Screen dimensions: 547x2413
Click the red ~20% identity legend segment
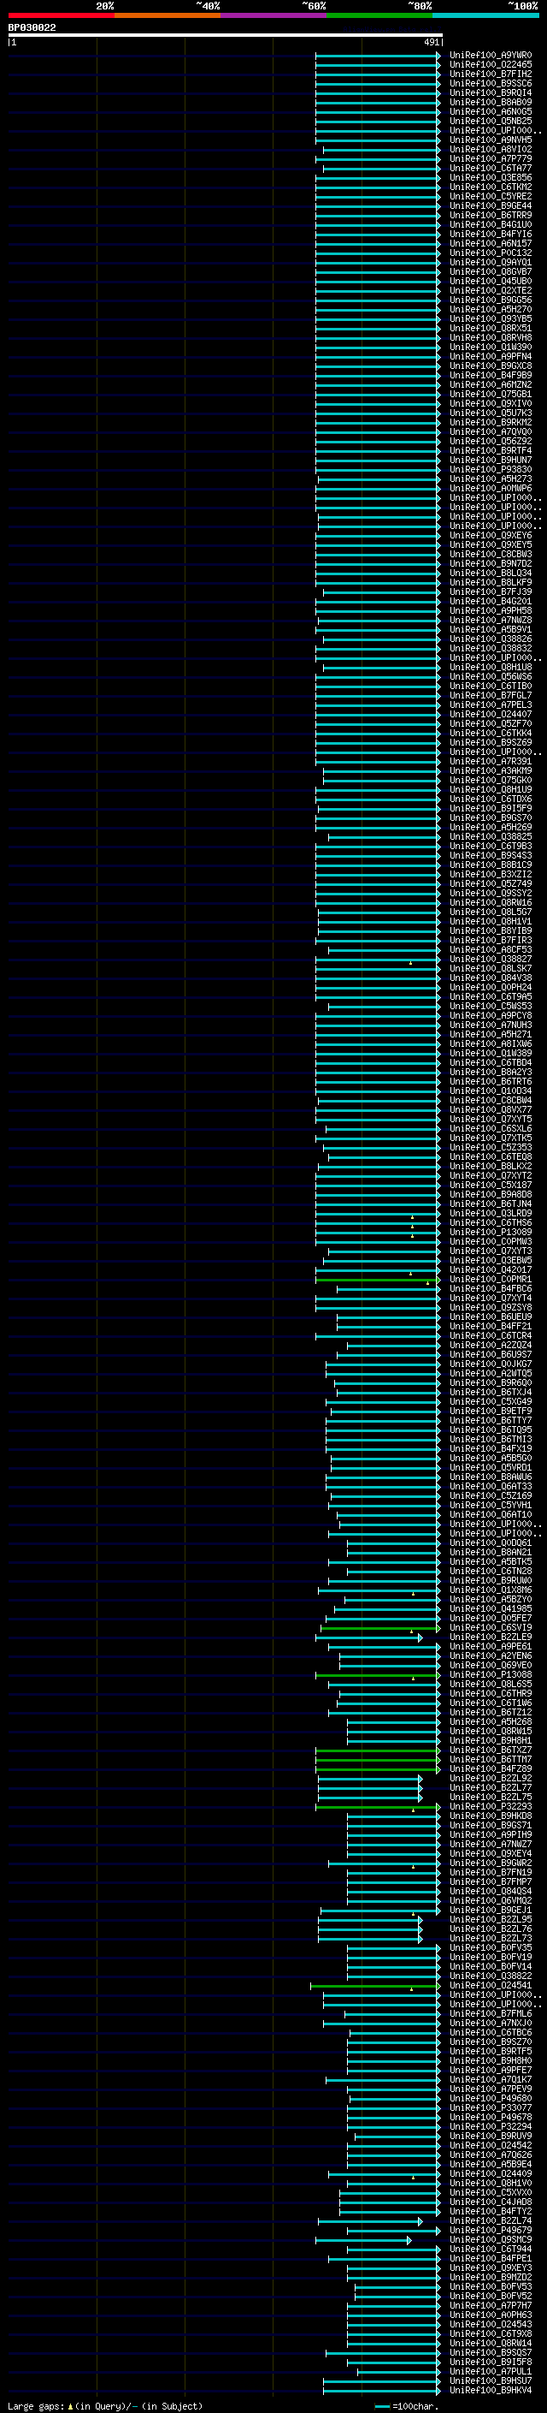point(61,15)
